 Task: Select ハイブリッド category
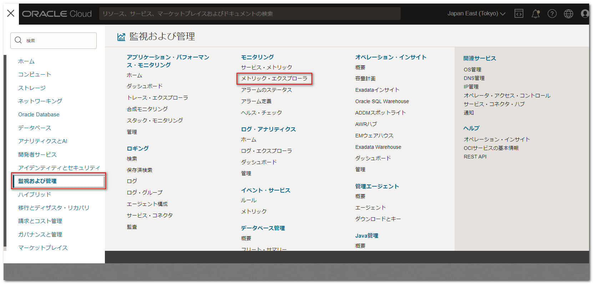coord(35,194)
